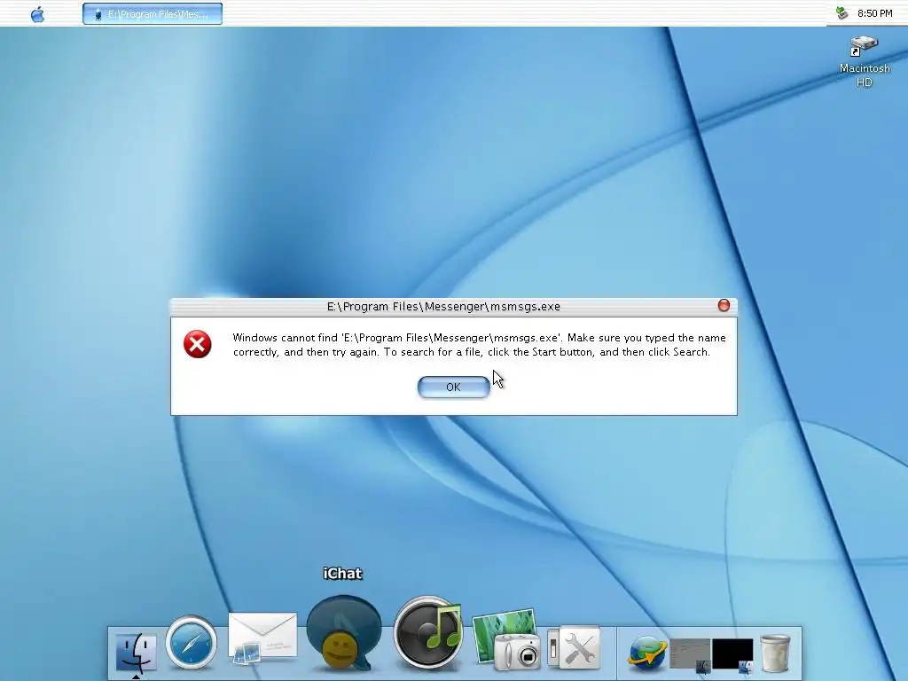Screen dimensions: 908x681
Task: Click the 8:50 PM clock
Action: tap(875, 13)
